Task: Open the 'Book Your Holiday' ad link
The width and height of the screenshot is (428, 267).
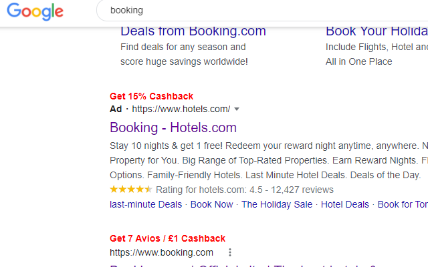Action: tap(376, 31)
